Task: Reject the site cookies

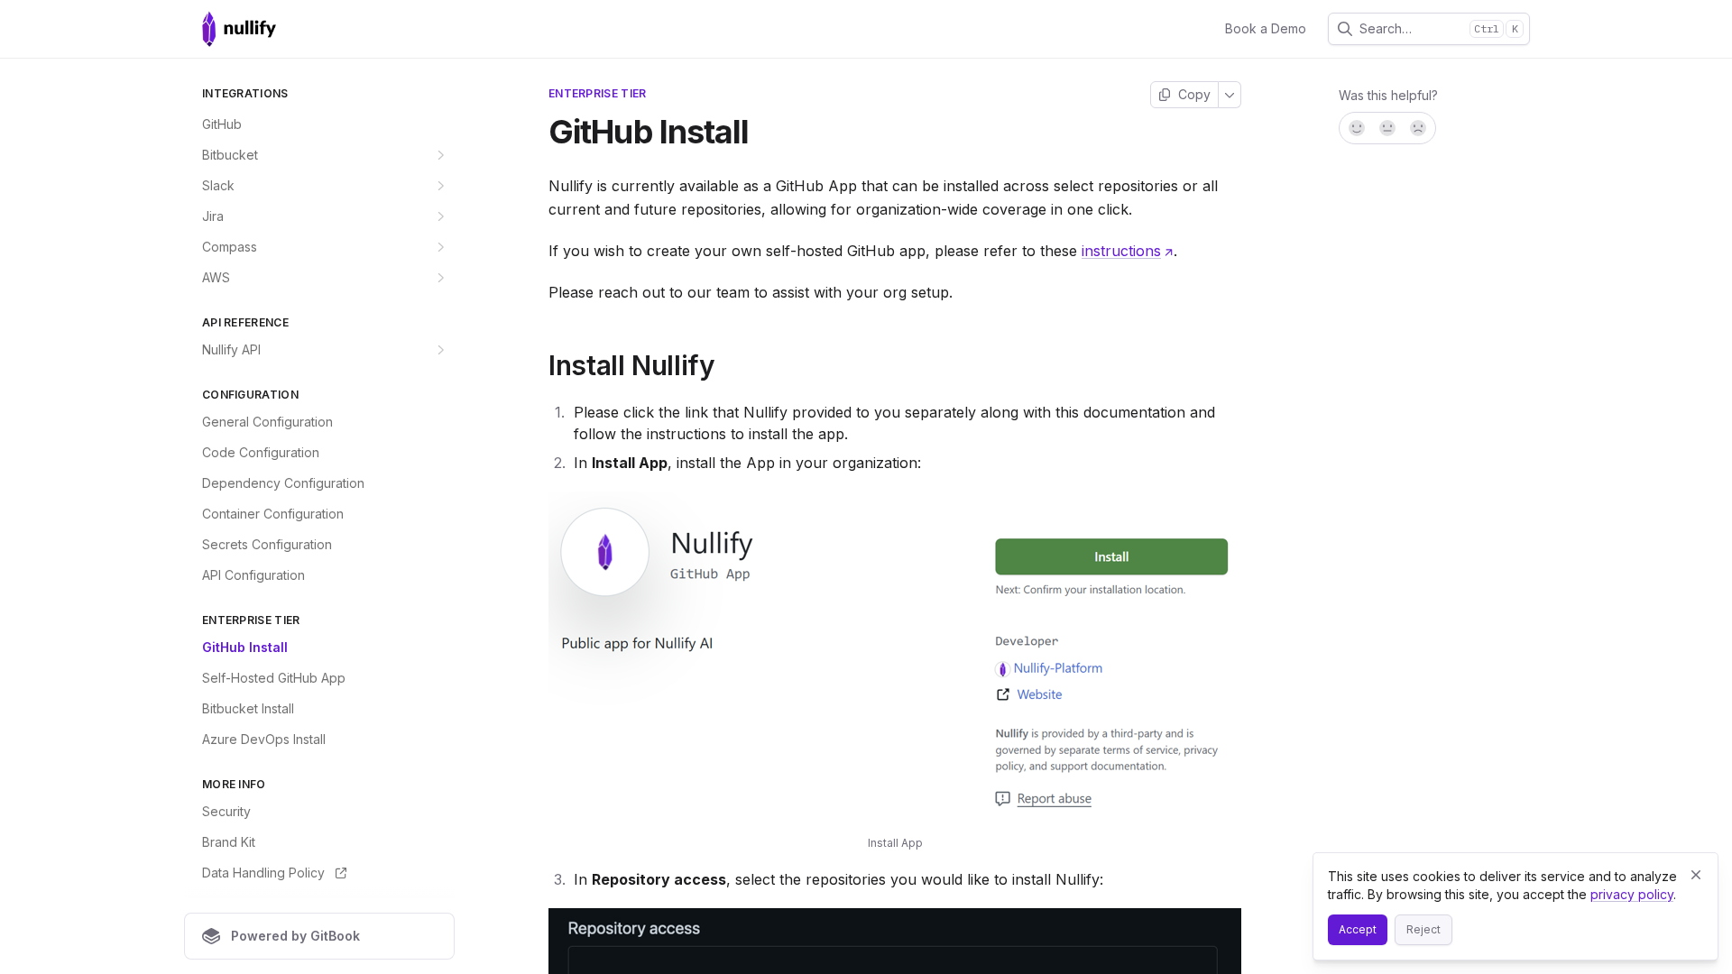Action: 1423,930
